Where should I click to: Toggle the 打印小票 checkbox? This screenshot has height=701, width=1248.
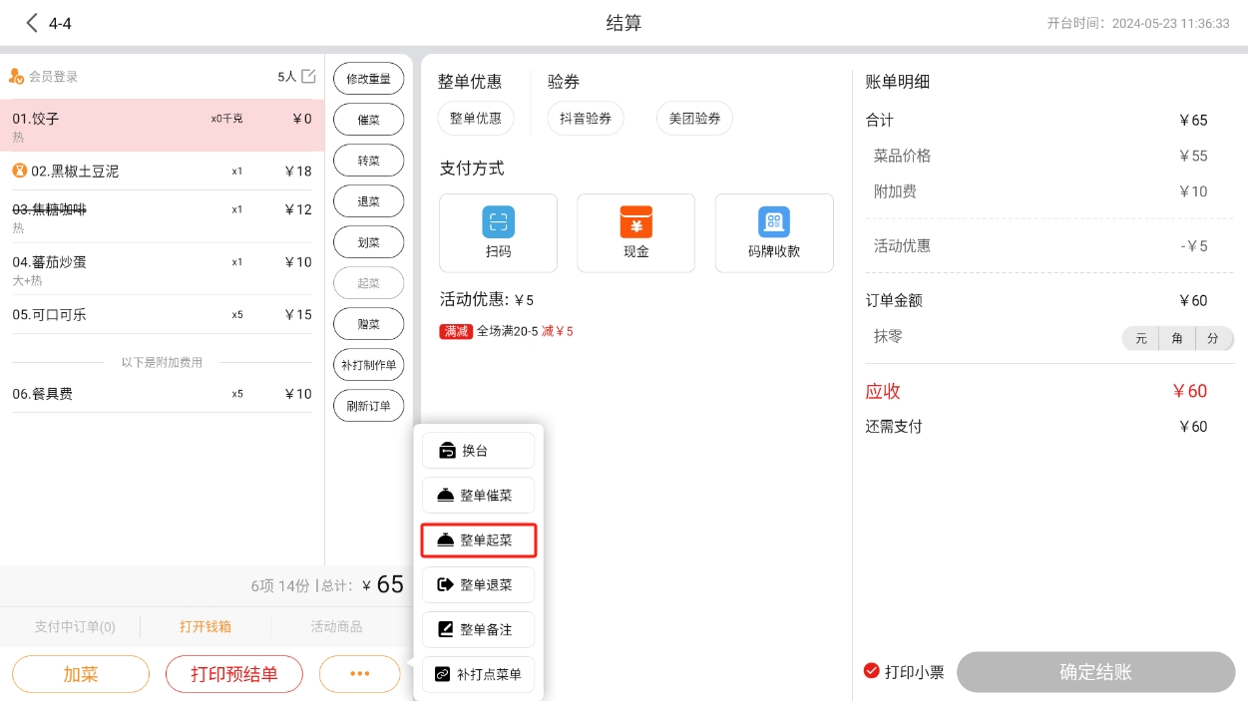point(872,671)
